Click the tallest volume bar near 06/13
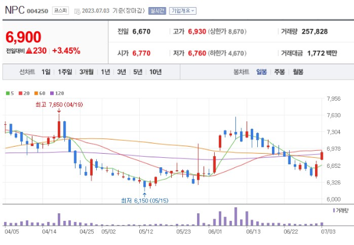 [235, 216]
